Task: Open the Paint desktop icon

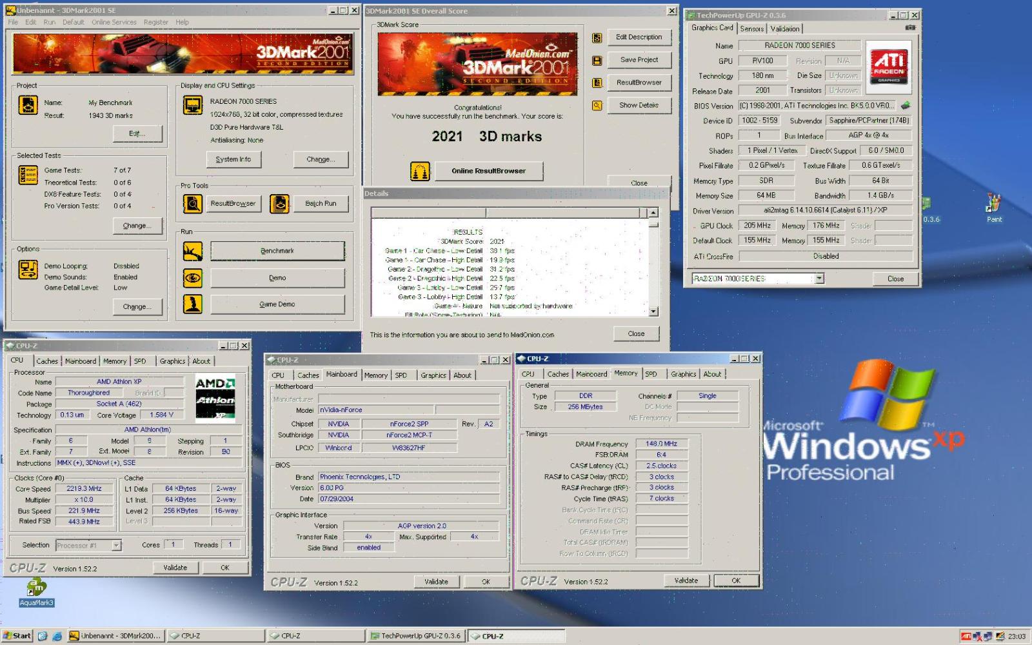Action: tap(994, 208)
